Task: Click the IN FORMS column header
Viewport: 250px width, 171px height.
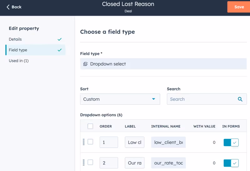Action: 231,126
